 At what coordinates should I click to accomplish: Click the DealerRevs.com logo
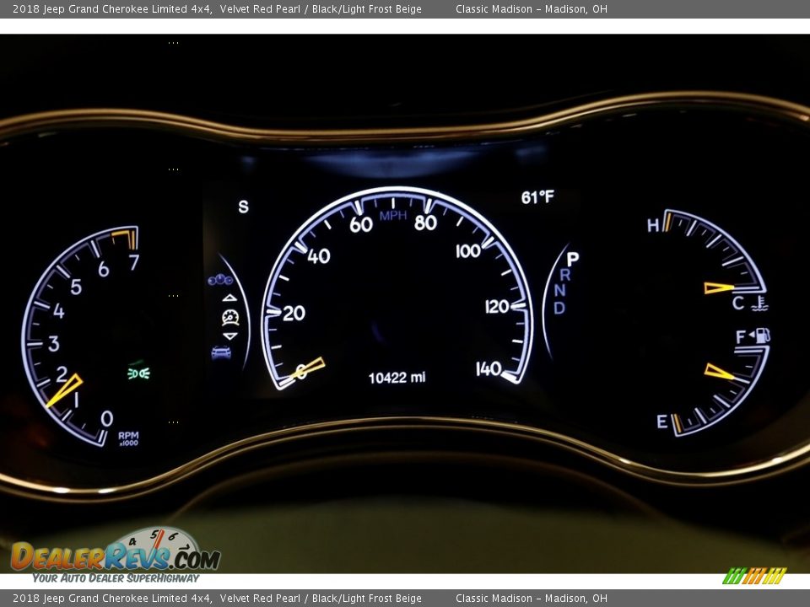coord(116,556)
